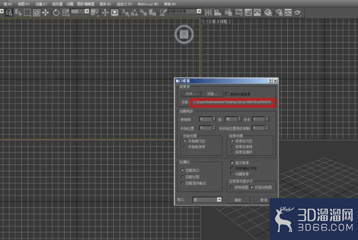
Task: Toggle the 3D Snaps icon
Action: 125,12
